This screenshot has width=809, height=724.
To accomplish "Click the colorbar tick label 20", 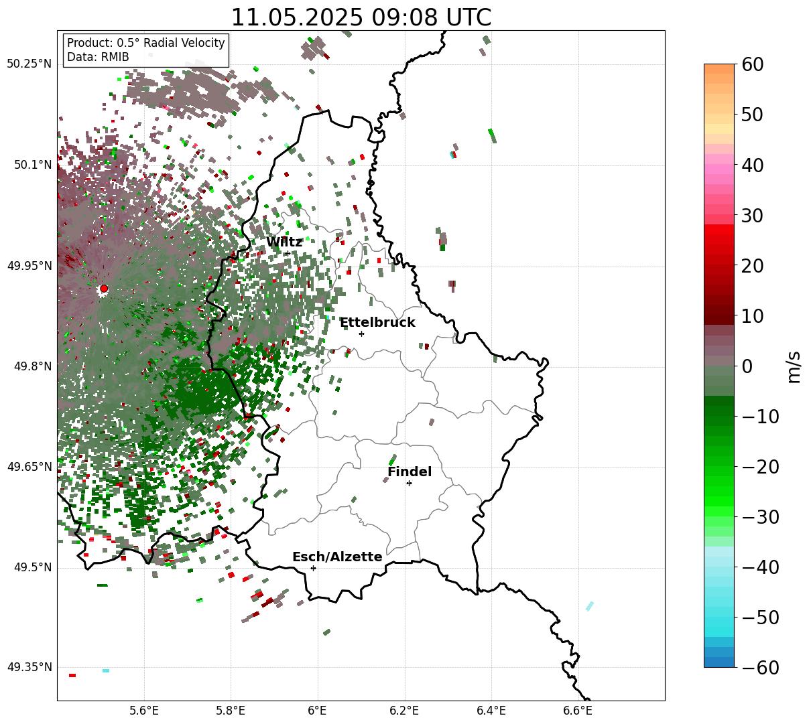I will (752, 265).
